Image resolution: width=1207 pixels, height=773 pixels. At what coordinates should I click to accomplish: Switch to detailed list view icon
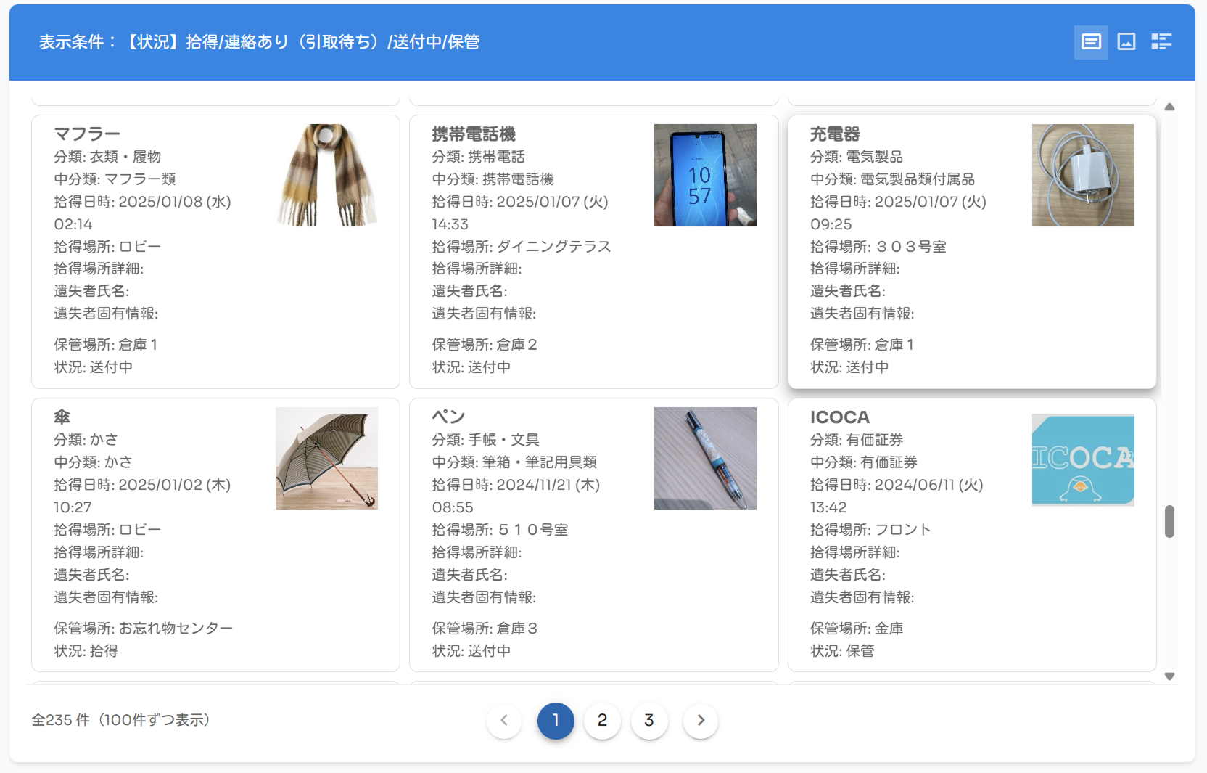1161,42
